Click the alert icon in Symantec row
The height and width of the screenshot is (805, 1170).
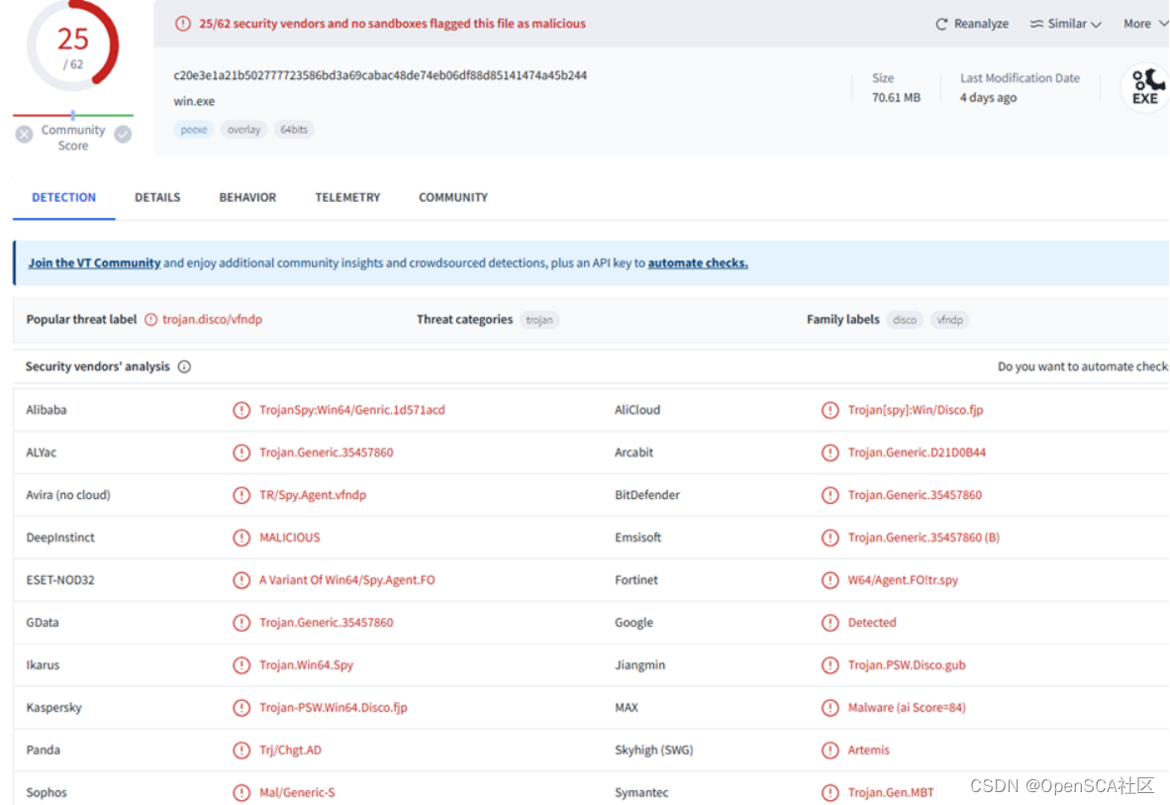(829, 793)
